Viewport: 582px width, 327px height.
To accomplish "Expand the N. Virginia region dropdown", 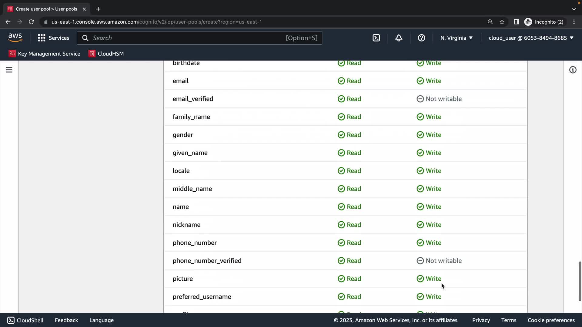I will click(457, 38).
